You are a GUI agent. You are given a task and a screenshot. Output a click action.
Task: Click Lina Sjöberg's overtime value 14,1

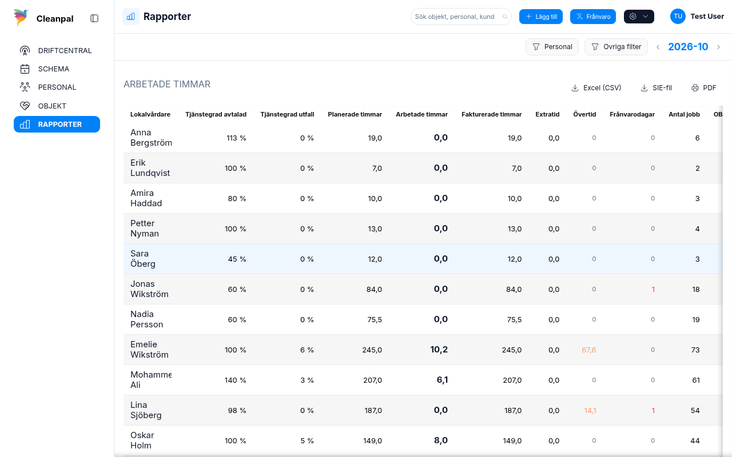point(590,410)
